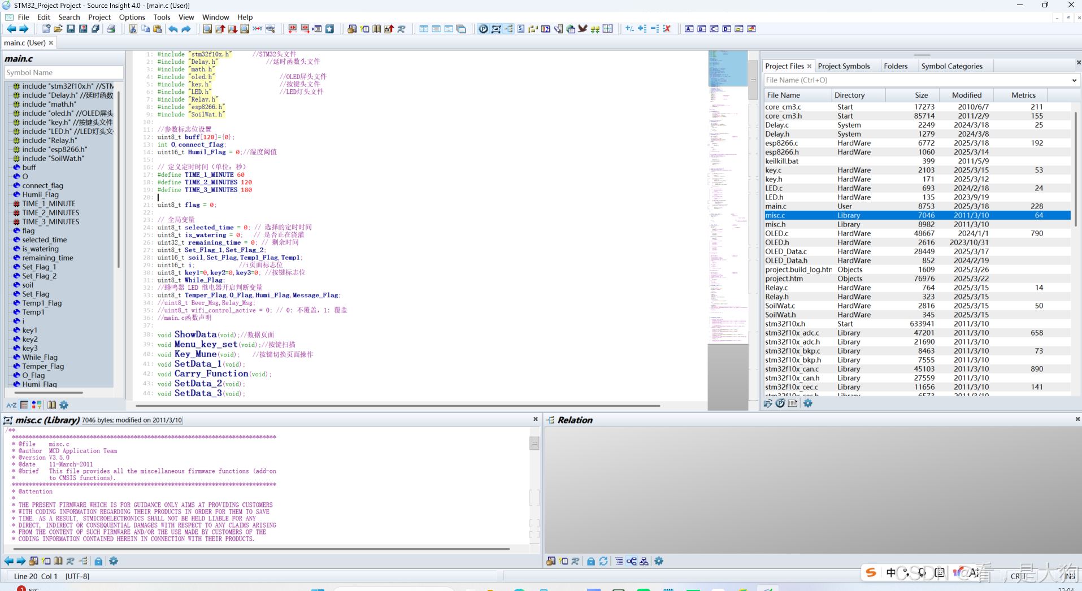Viewport: 1082px width, 591px height.
Task: Click the editor overview minimap highlighted region
Action: coord(728,68)
